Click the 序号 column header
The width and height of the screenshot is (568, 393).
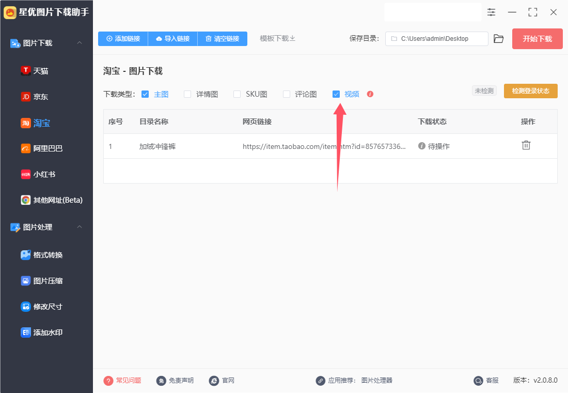[116, 122]
